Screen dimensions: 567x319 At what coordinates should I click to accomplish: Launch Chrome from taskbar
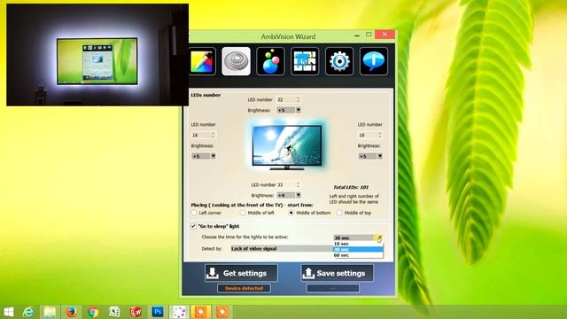coord(93,312)
